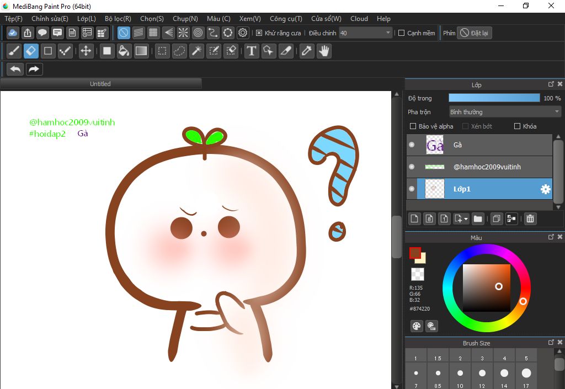Select the Move tool
This screenshot has height=389, width=565.
coord(86,51)
